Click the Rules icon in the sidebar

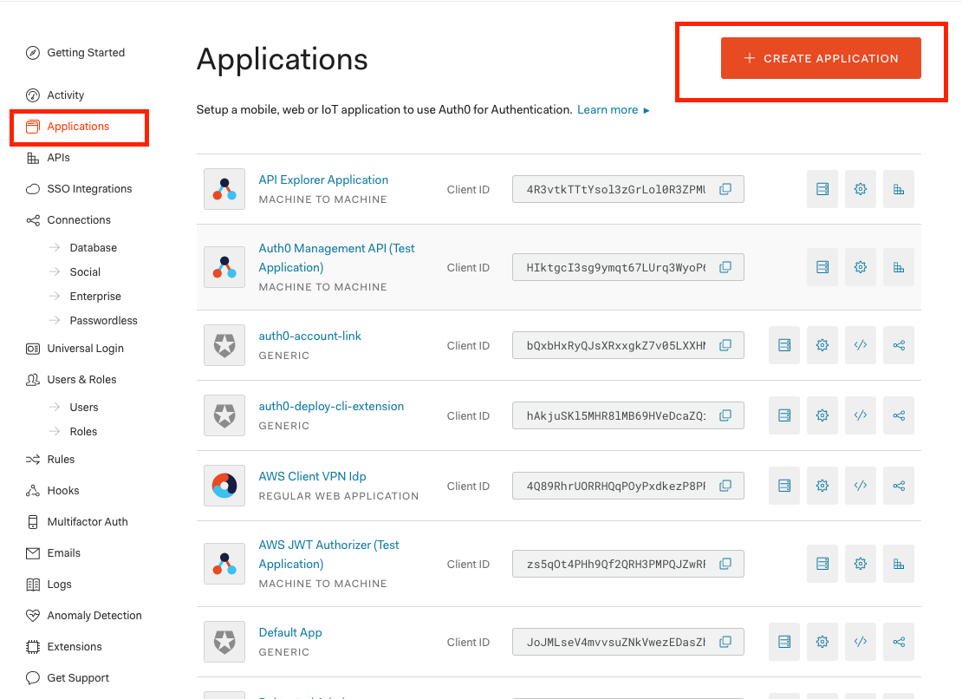[x=31, y=459]
